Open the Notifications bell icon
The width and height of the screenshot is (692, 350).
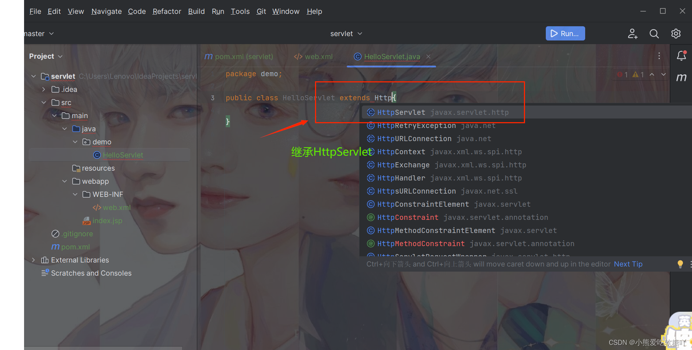(681, 56)
